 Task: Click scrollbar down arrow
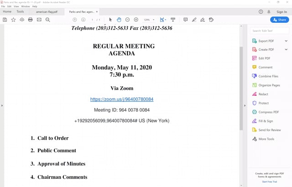coord(241,185)
